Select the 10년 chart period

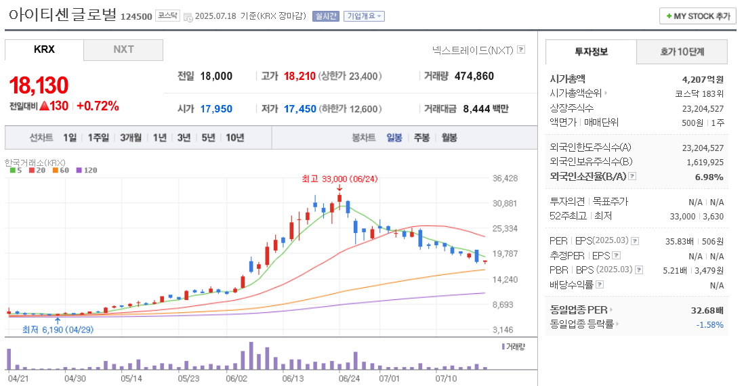coord(235,137)
